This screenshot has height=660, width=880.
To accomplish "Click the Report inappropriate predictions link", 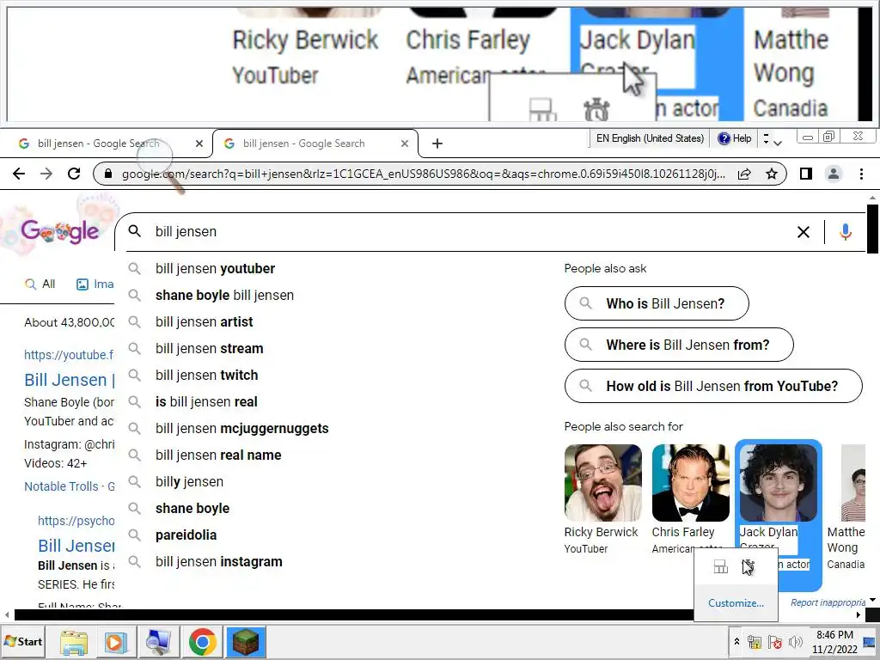I will click(x=828, y=602).
